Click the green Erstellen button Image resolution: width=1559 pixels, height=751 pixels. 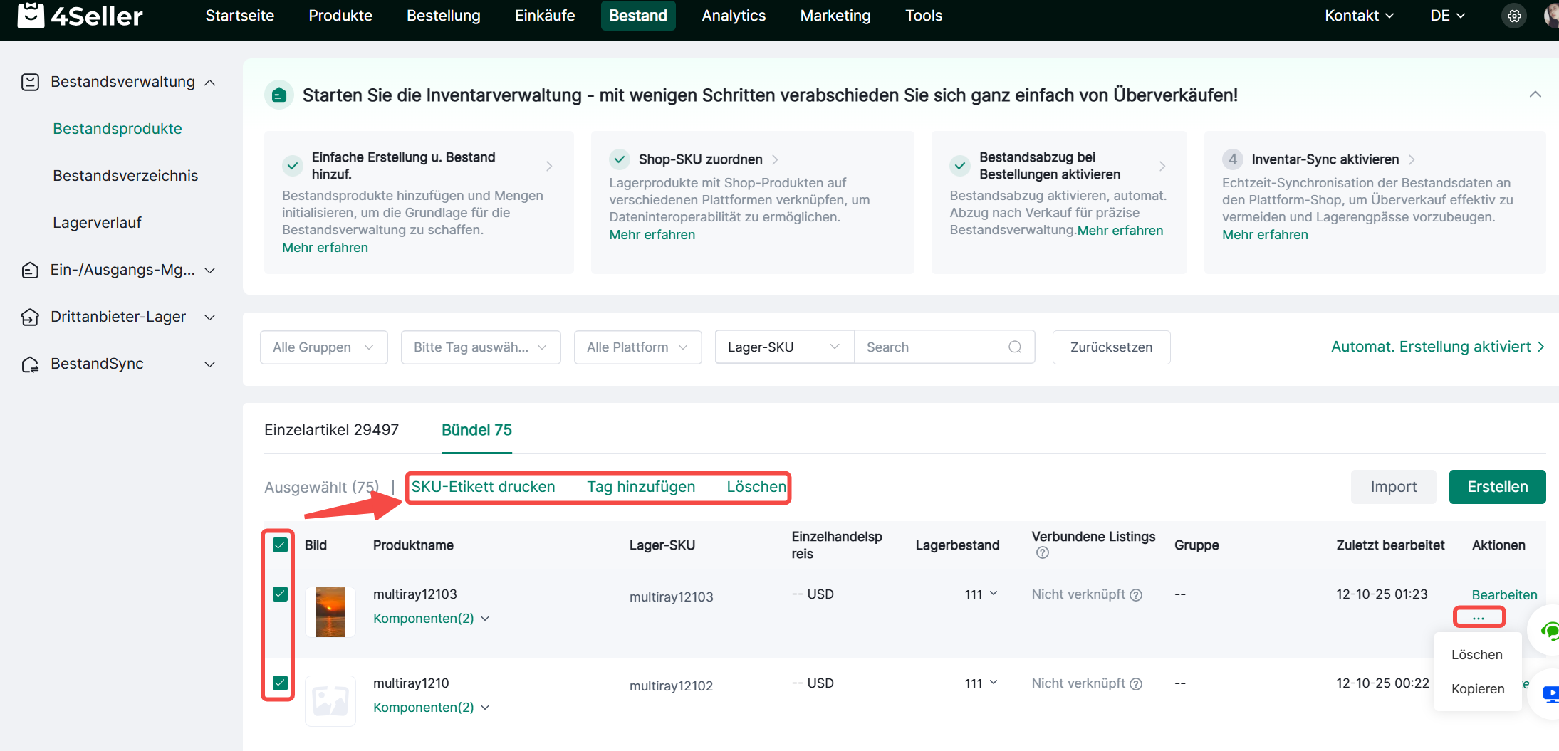1497,487
